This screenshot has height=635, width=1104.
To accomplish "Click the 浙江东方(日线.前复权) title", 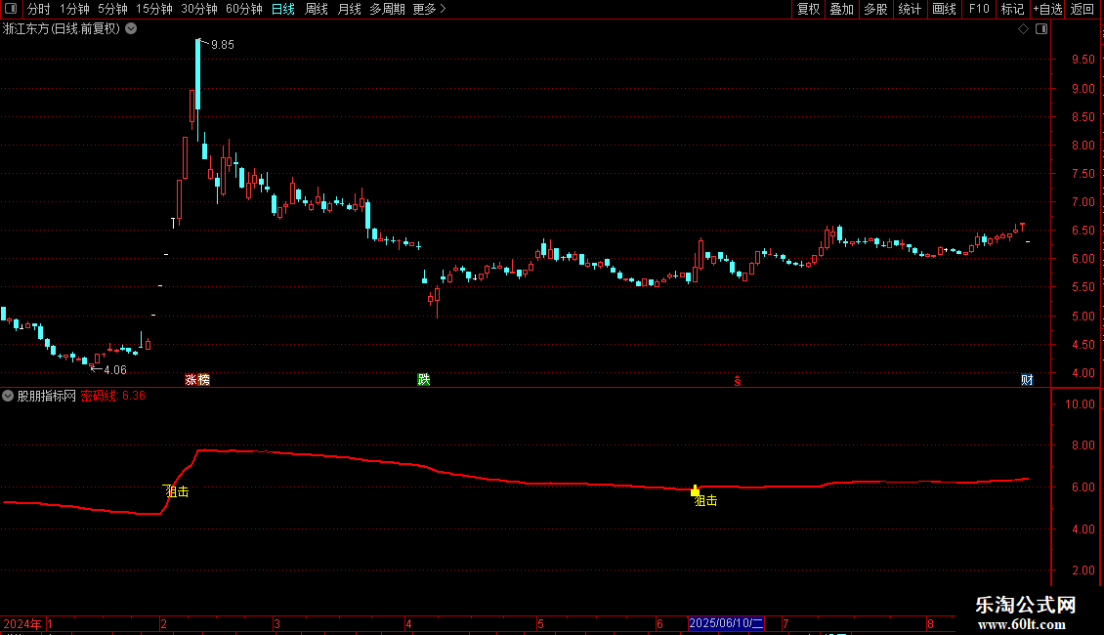I will coord(62,29).
